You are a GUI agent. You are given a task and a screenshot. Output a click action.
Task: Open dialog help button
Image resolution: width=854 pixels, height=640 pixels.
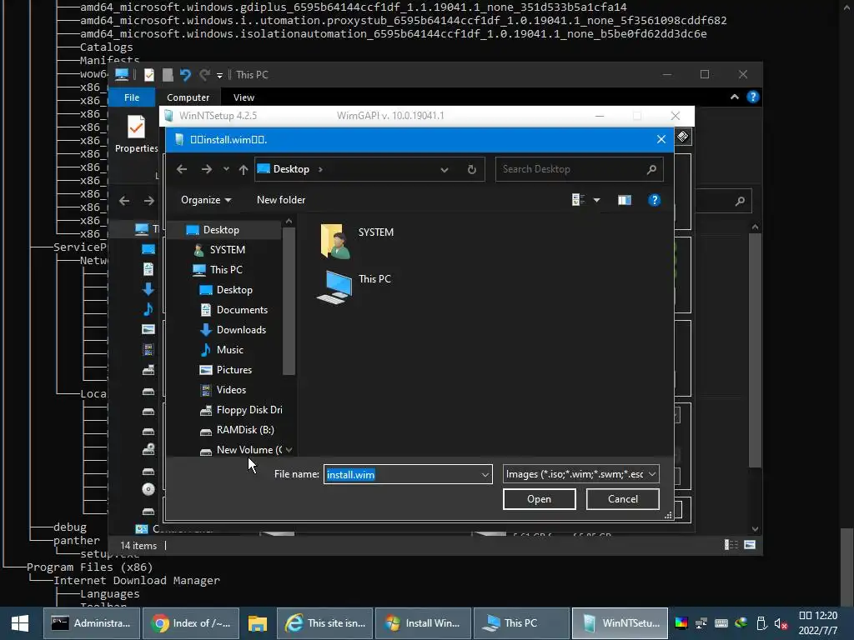pyautogui.click(x=654, y=200)
